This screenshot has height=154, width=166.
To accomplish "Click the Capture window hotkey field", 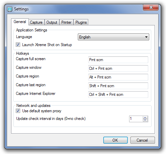I will 118,68.
